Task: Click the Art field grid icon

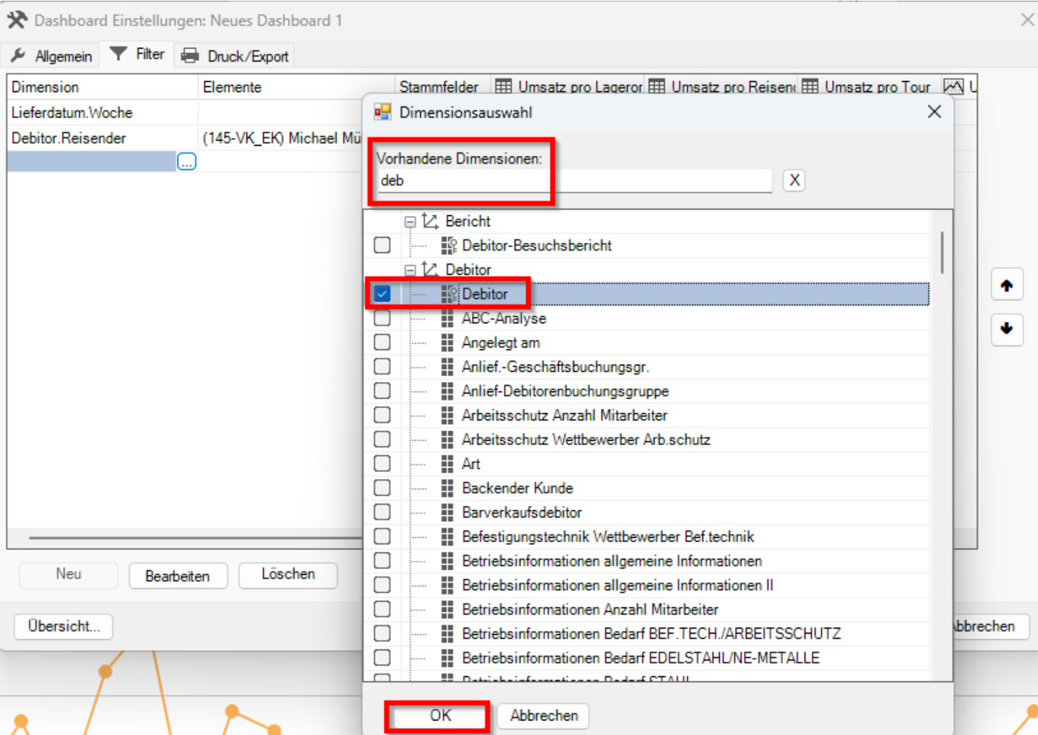Action: (x=447, y=464)
